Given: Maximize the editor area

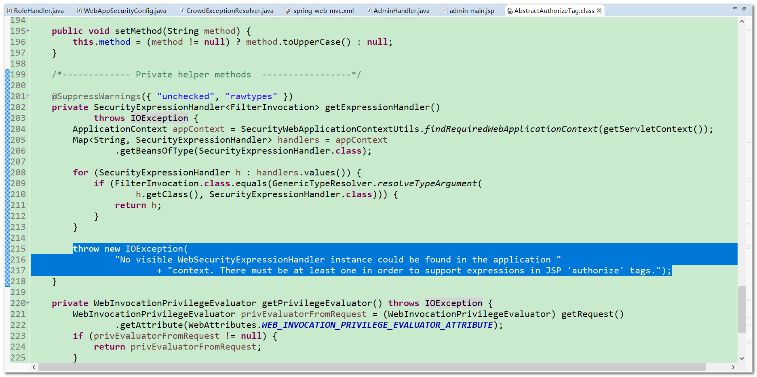Looking at the screenshot, I should coord(744,8).
